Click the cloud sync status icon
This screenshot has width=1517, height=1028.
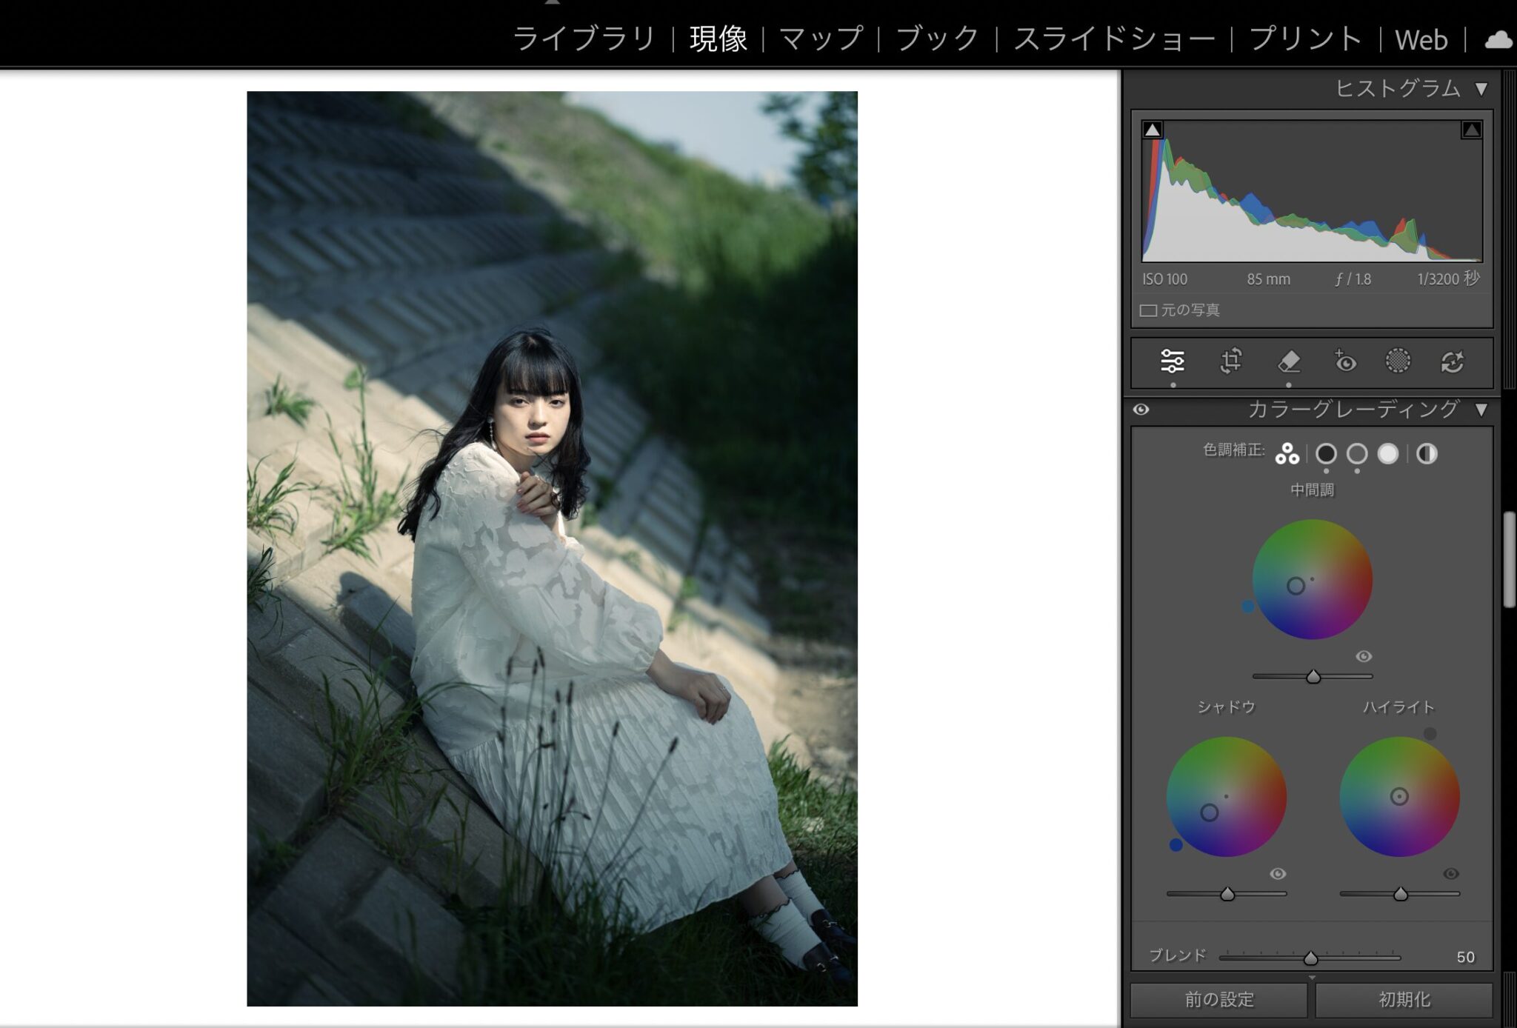(1498, 39)
